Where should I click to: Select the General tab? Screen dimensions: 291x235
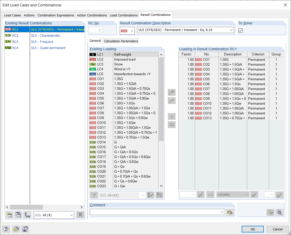point(95,41)
